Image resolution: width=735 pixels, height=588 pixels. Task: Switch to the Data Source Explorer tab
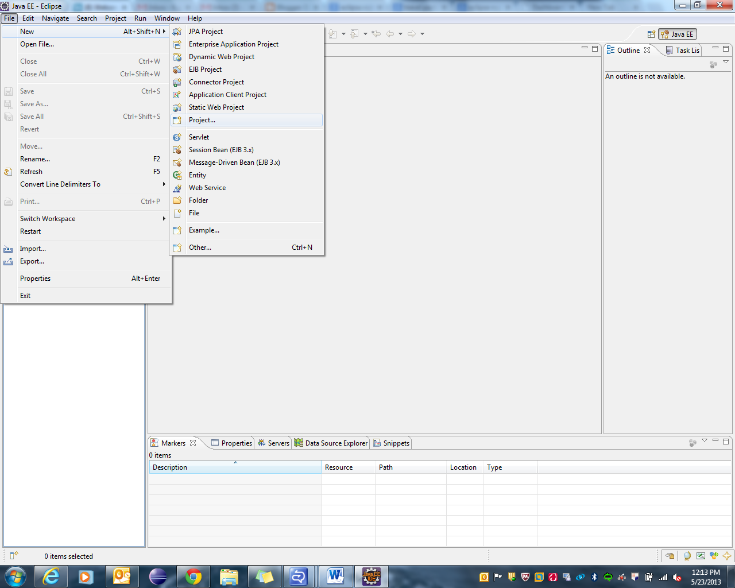pos(331,443)
